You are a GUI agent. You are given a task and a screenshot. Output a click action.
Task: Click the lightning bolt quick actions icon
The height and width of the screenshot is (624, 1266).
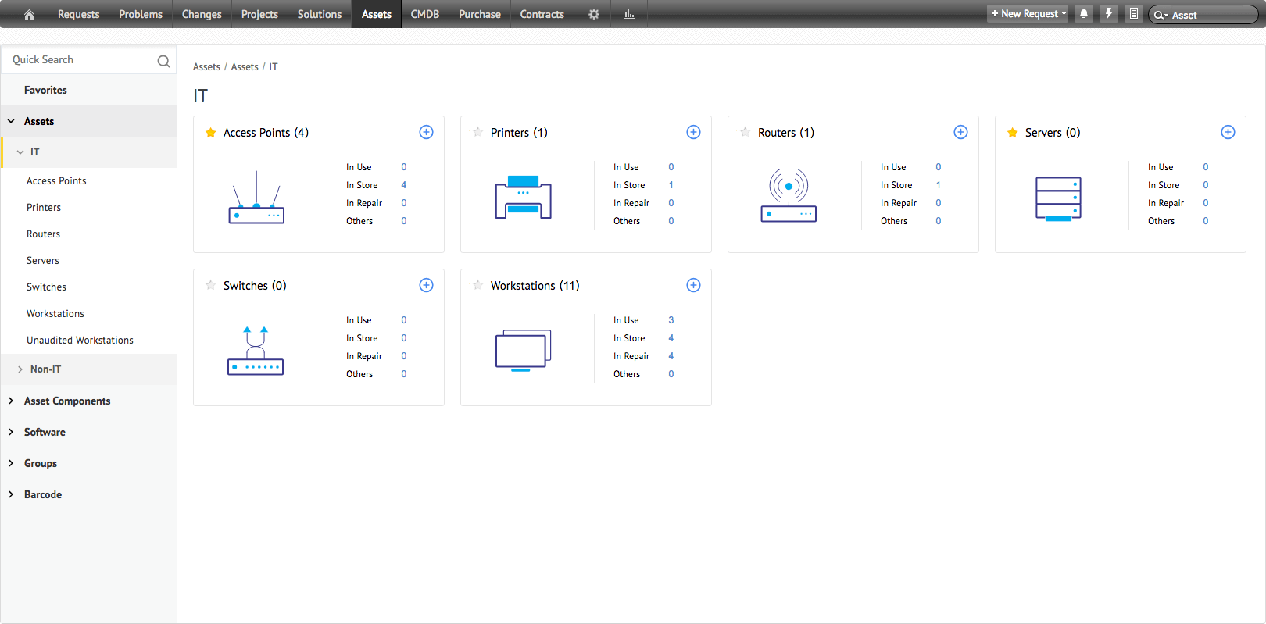pos(1108,14)
